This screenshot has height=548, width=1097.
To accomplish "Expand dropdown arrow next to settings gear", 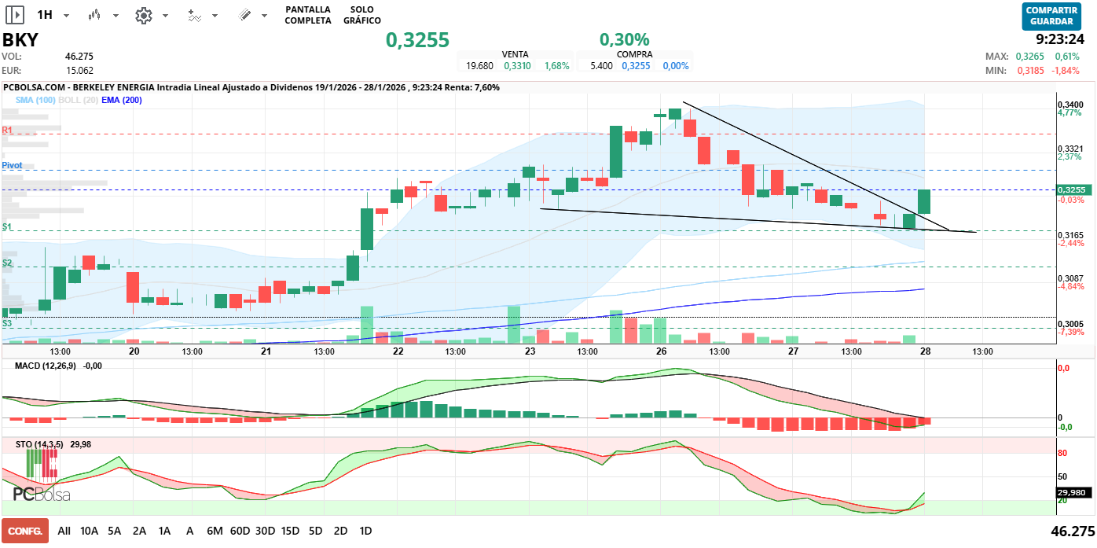I will [x=165, y=16].
